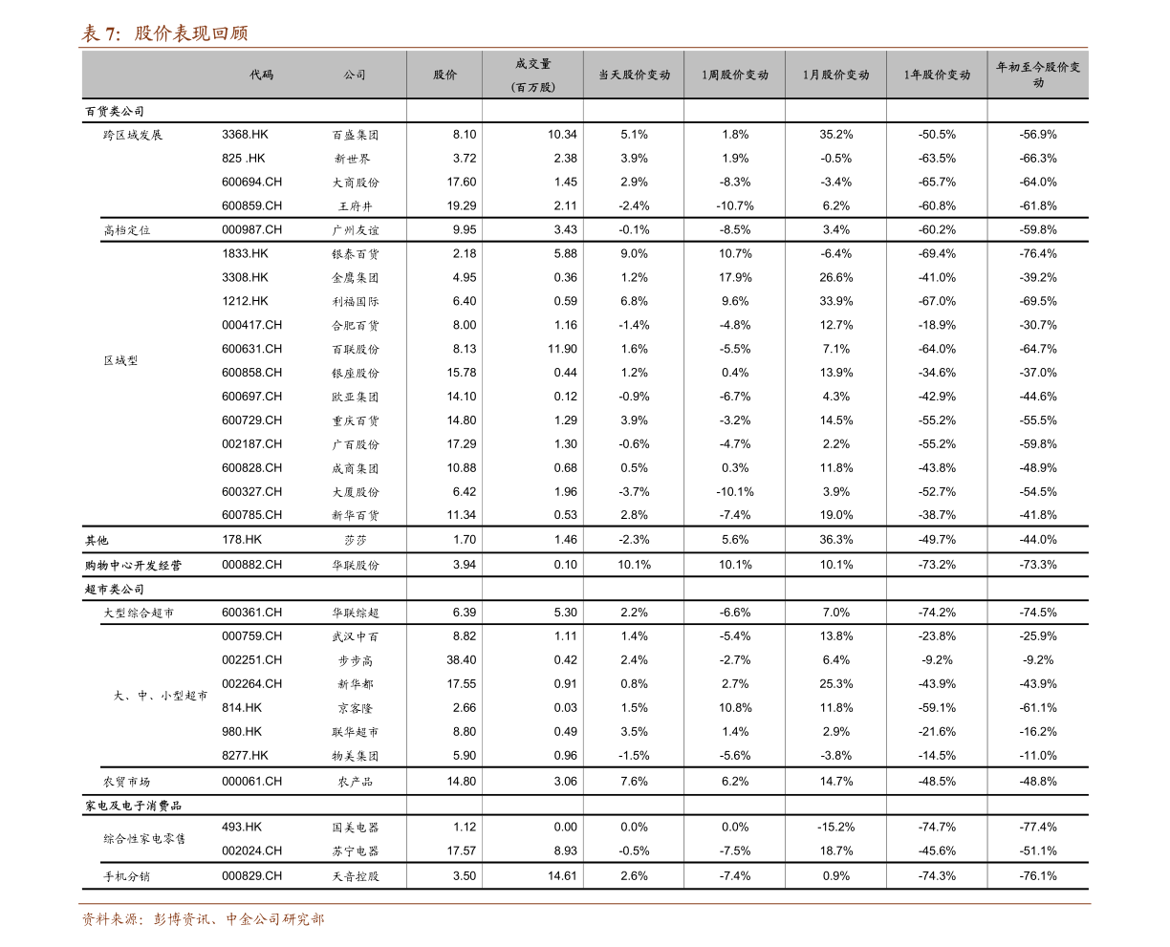Click the source note 资料来源：彭博资讯、中金公司研究部
This screenshot has width=1170, height=947.
coord(203,920)
